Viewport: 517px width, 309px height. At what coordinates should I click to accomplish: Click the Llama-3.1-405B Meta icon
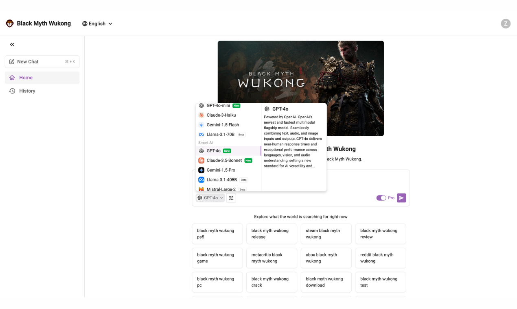coord(201,180)
